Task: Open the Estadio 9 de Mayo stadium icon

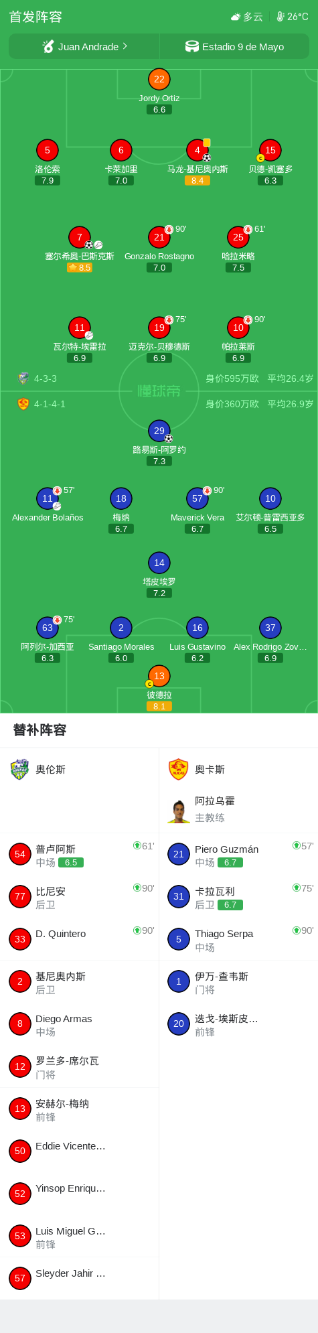Action: click(192, 46)
